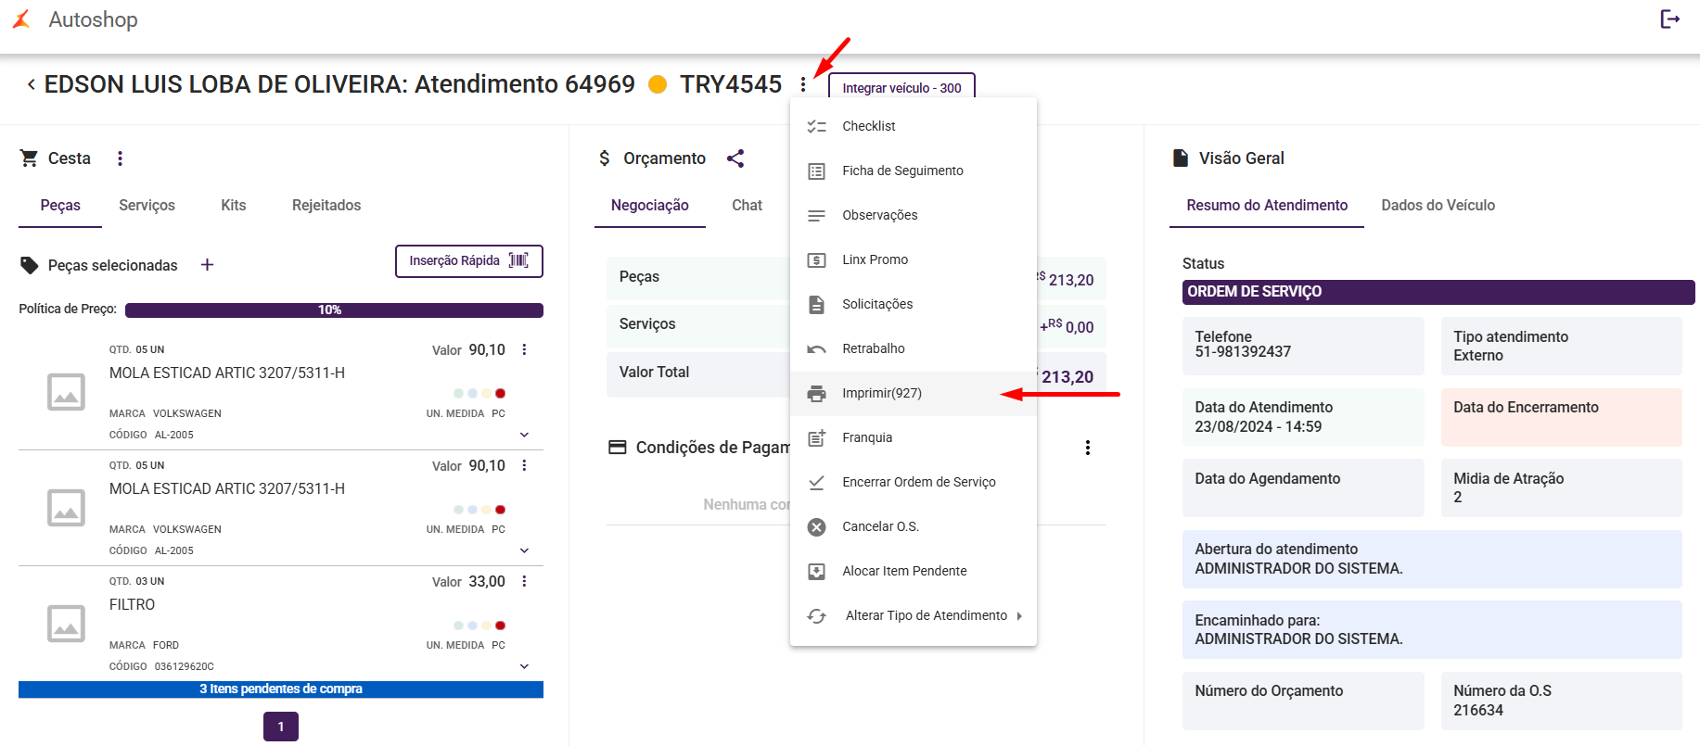Click the share icon next to Orçamento
This screenshot has height=746, width=1700.
(735, 158)
